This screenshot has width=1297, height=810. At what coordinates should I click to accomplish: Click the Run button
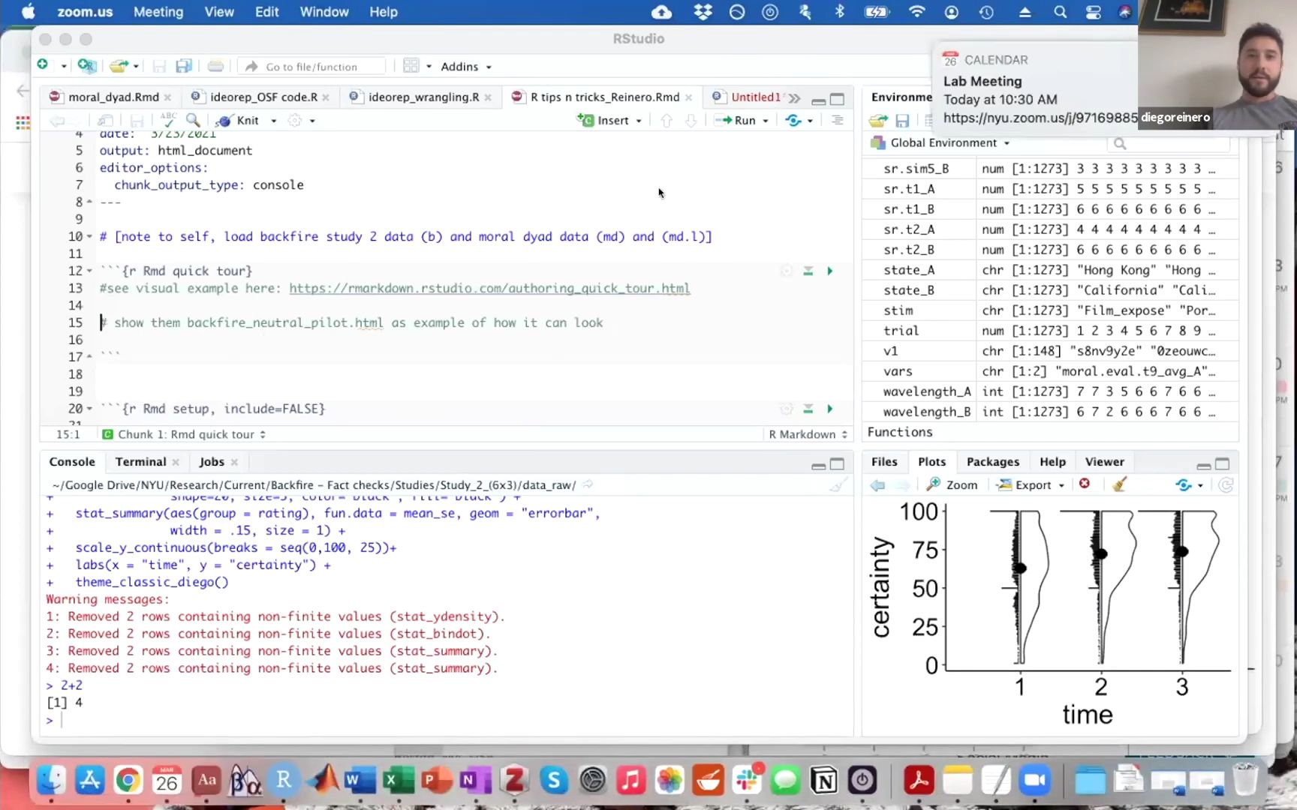pos(736,120)
